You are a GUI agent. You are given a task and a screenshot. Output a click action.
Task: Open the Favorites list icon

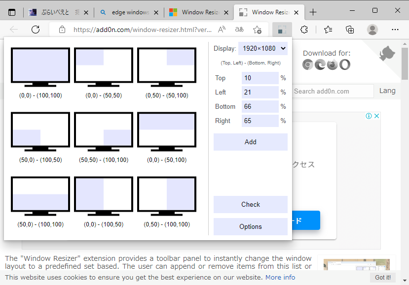pyautogui.click(x=328, y=30)
